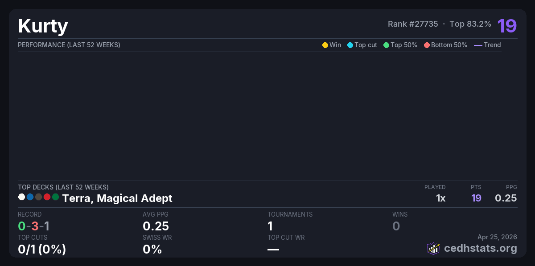Click the Top Decks (Last 52 Weeks) heading
535x266 pixels.
coord(63,187)
